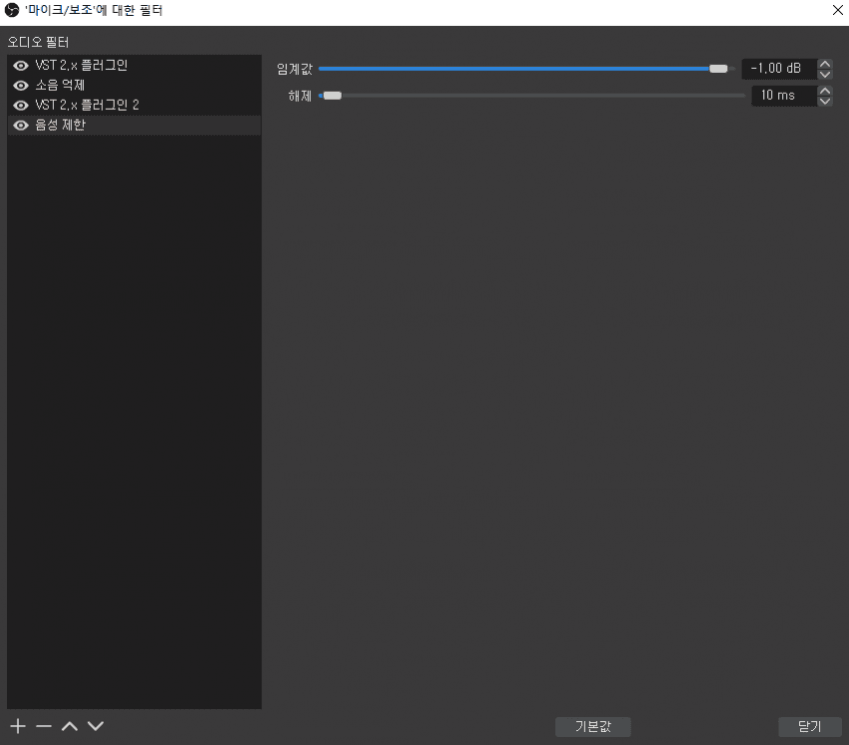Move selected filter down with arrow icon

click(95, 726)
